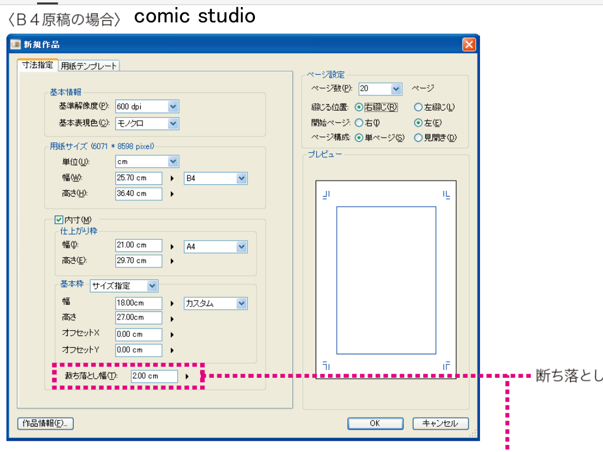The image size is (603, 452).
Task: Click the arrow next to finish width 21.00 cm
Action: 173,247
